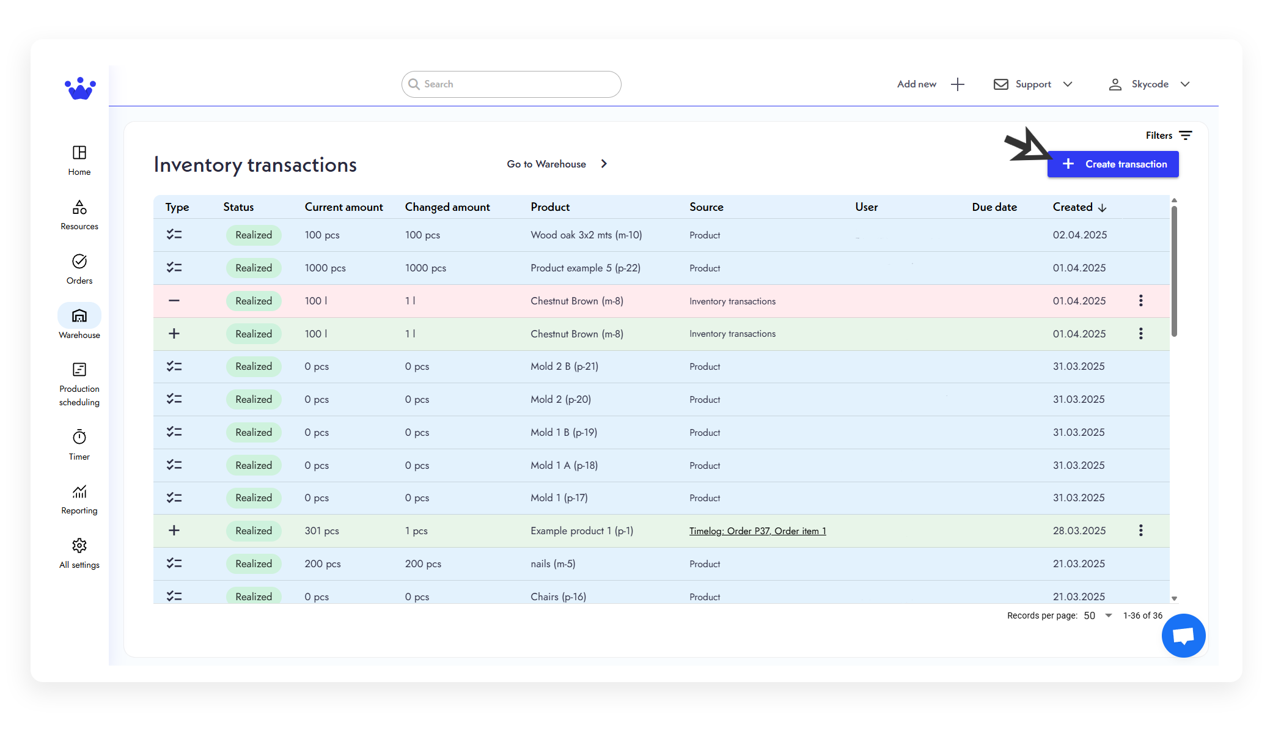Viewport: 1270px width, 731px height.
Task: Open Timelog: Order P37, Order item 1
Action: 758,531
